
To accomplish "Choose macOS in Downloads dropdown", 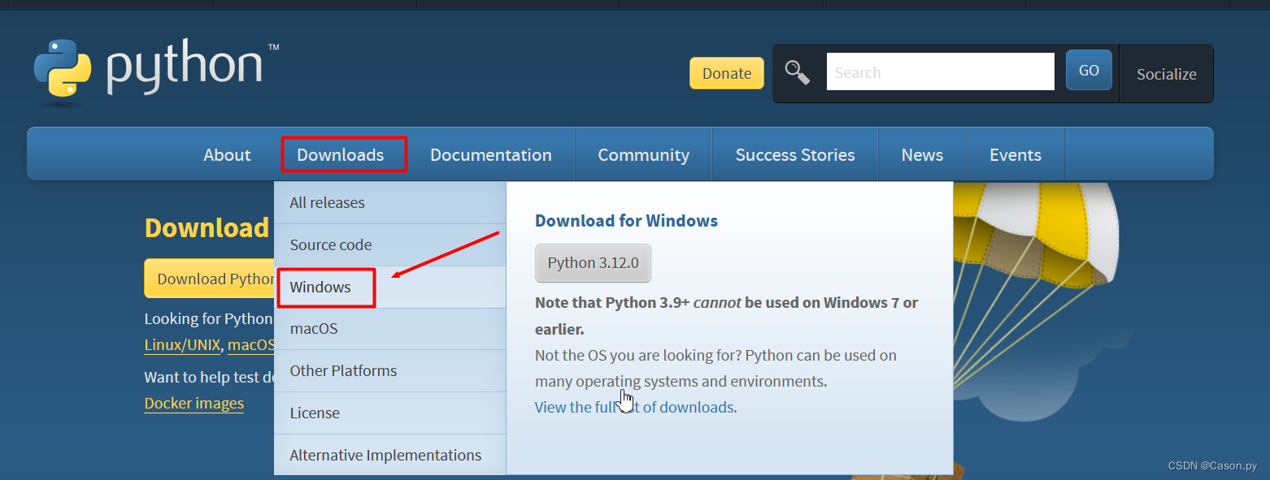I will pos(389,329).
